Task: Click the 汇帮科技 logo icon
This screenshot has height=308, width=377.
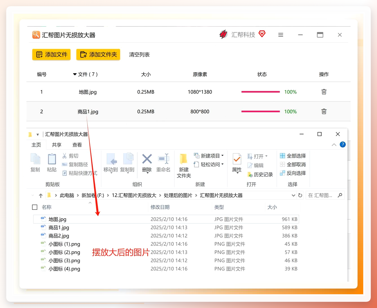Action: click(223, 34)
